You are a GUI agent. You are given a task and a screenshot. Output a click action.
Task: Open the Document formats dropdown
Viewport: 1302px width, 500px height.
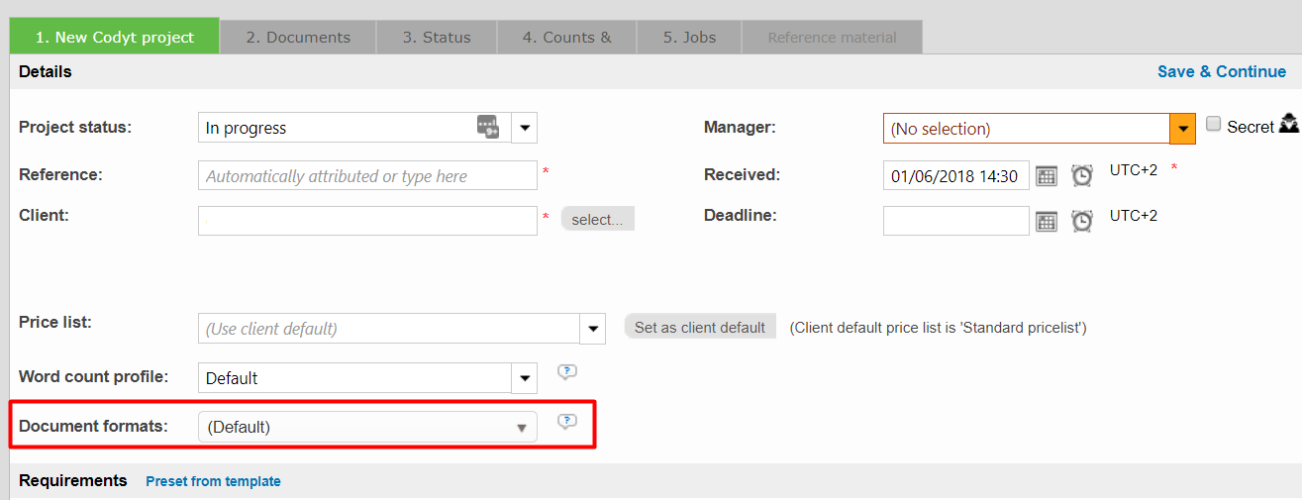click(521, 428)
